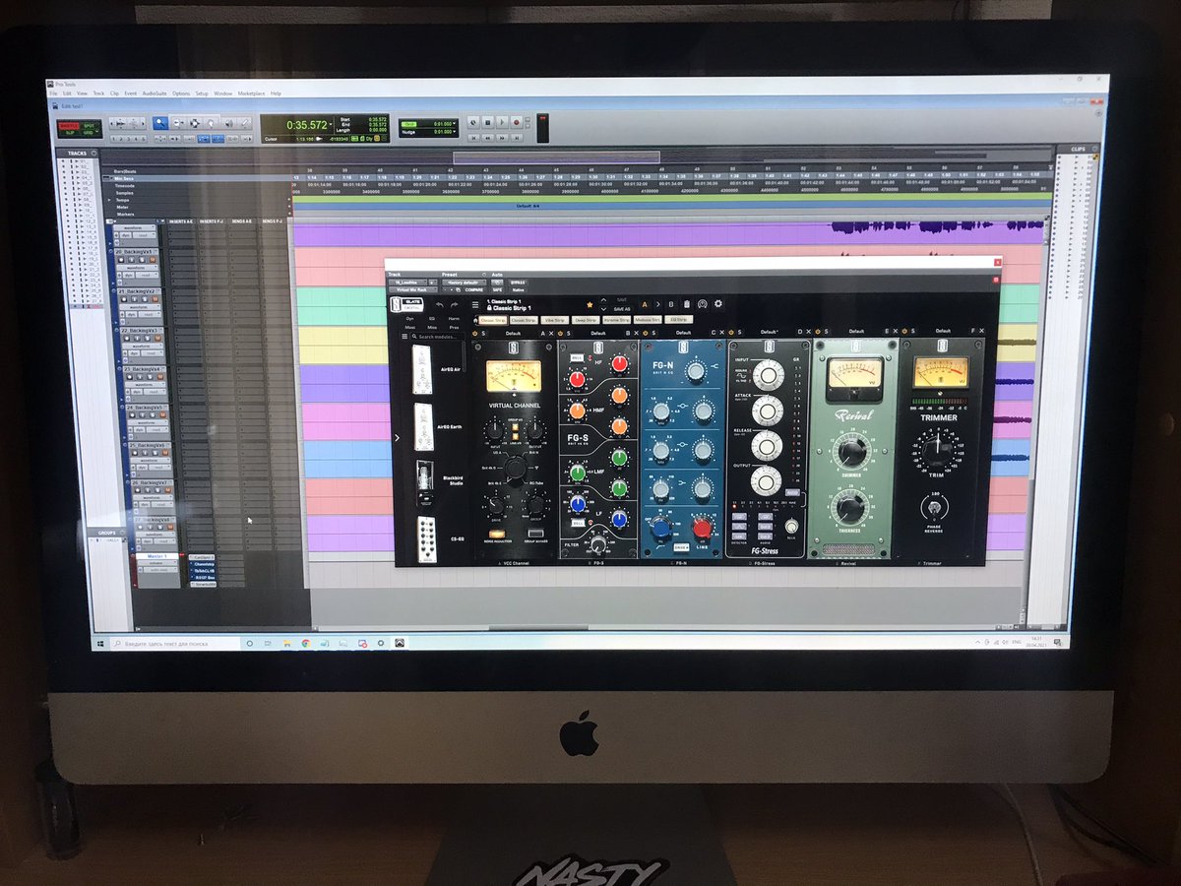
Task: Click the redo arrow in Slate plugin
Action: pyautogui.click(x=454, y=304)
